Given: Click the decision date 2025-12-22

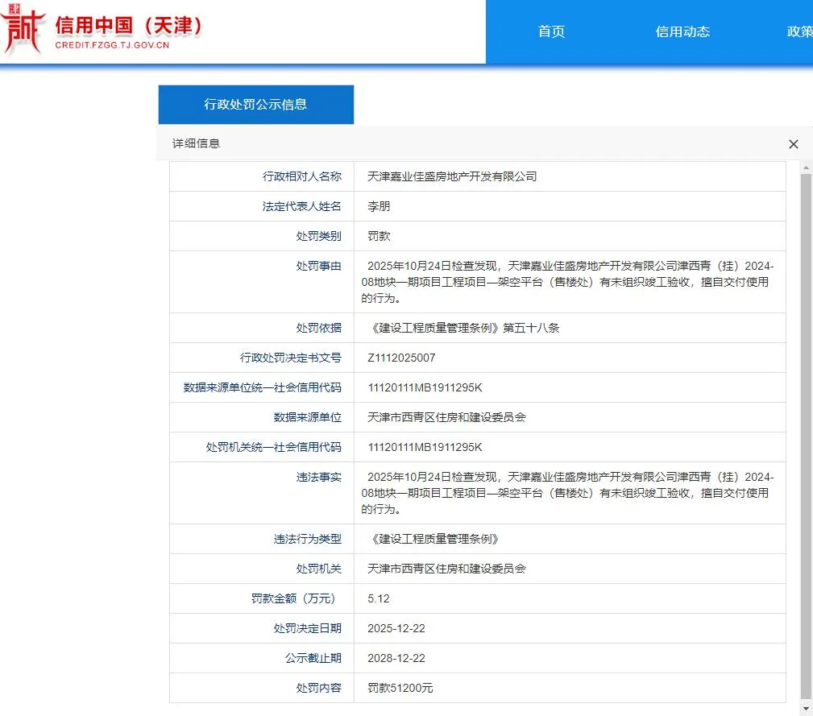Looking at the screenshot, I should click(x=396, y=628).
